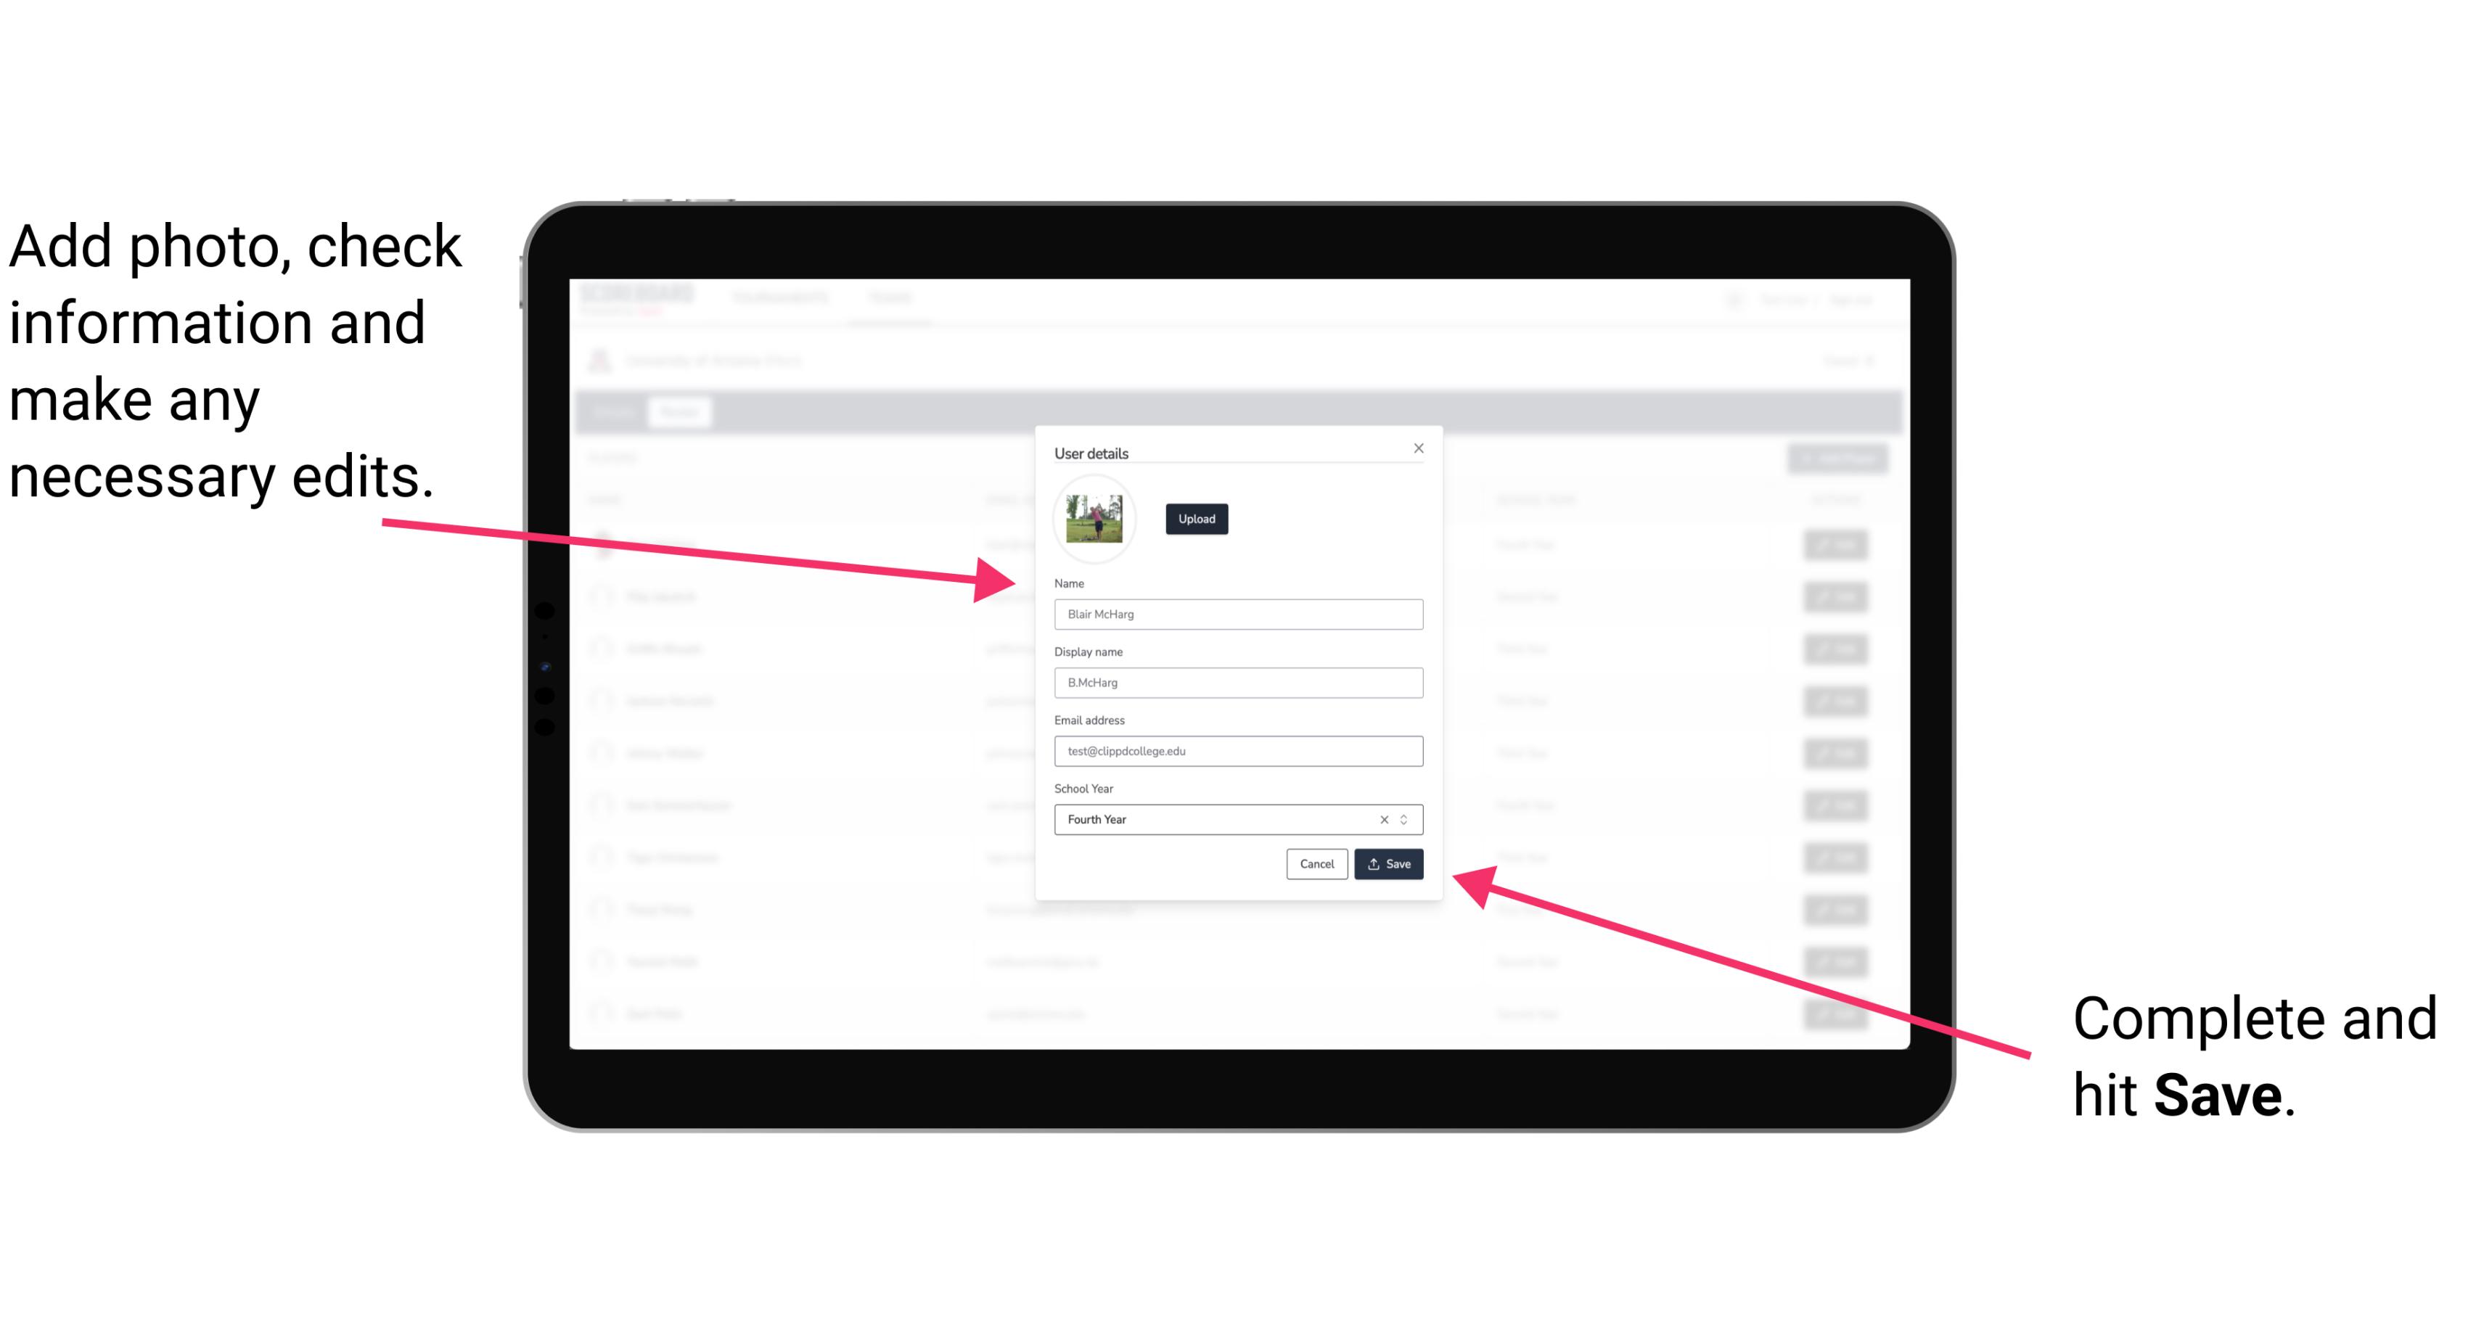Check the display name field value
Image resolution: width=2476 pixels, height=1332 pixels.
pos(1237,683)
